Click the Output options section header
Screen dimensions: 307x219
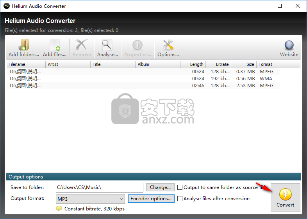click(x=153, y=177)
